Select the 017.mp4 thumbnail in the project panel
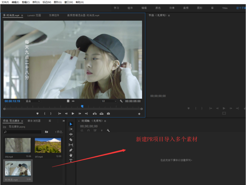The image size is (246, 185). pos(48,145)
